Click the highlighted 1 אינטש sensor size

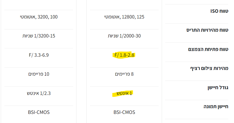click(x=123, y=93)
